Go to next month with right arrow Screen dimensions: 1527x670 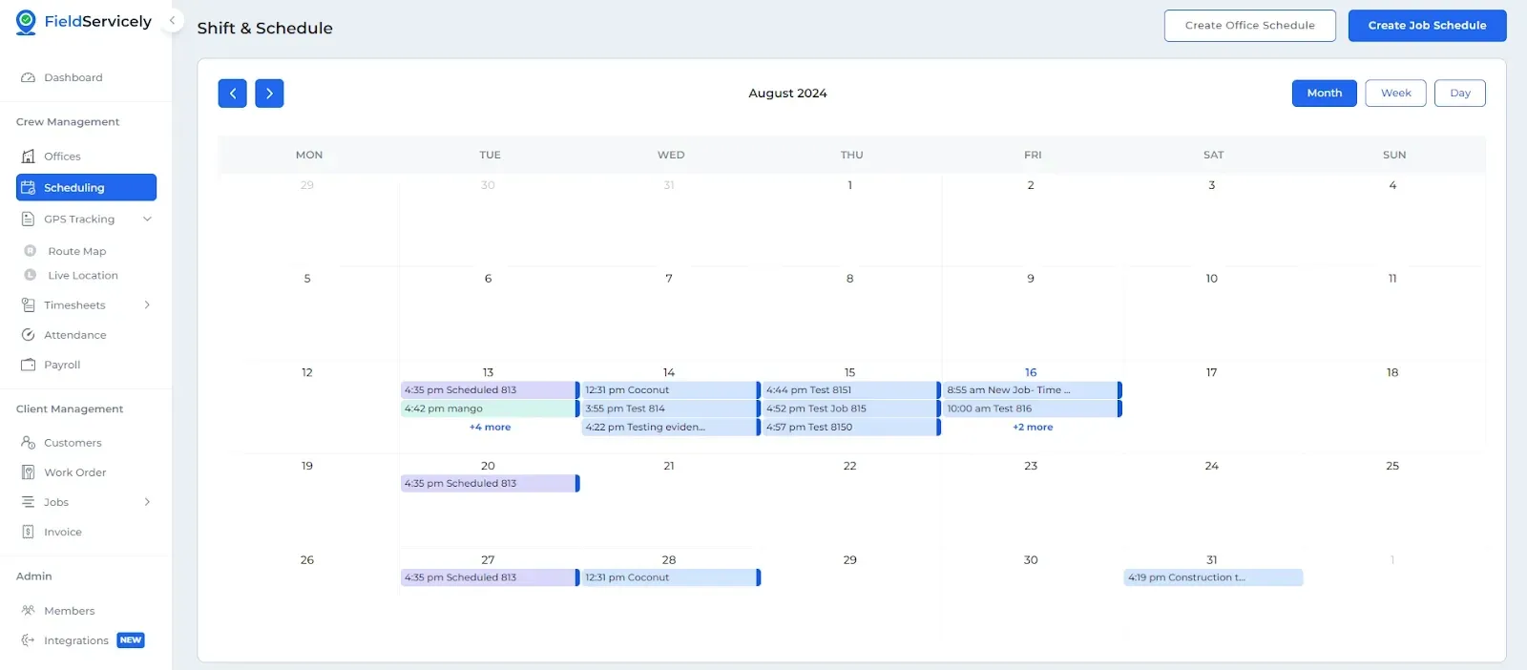click(x=269, y=94)
